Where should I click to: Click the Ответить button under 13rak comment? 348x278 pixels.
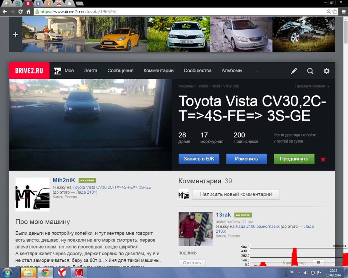tap(192, 263)
